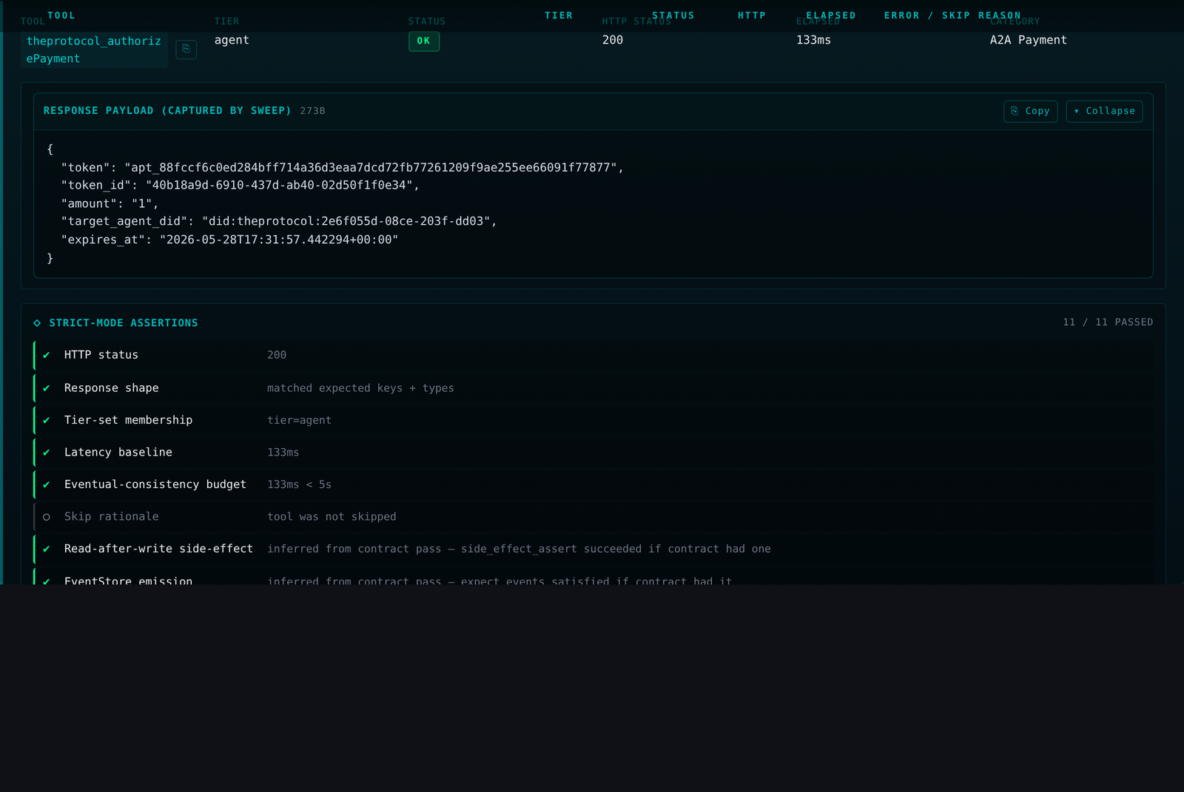Click the Skip rationale row label
This screenshot has height=792, width=1184.
[x=112, y=517]
